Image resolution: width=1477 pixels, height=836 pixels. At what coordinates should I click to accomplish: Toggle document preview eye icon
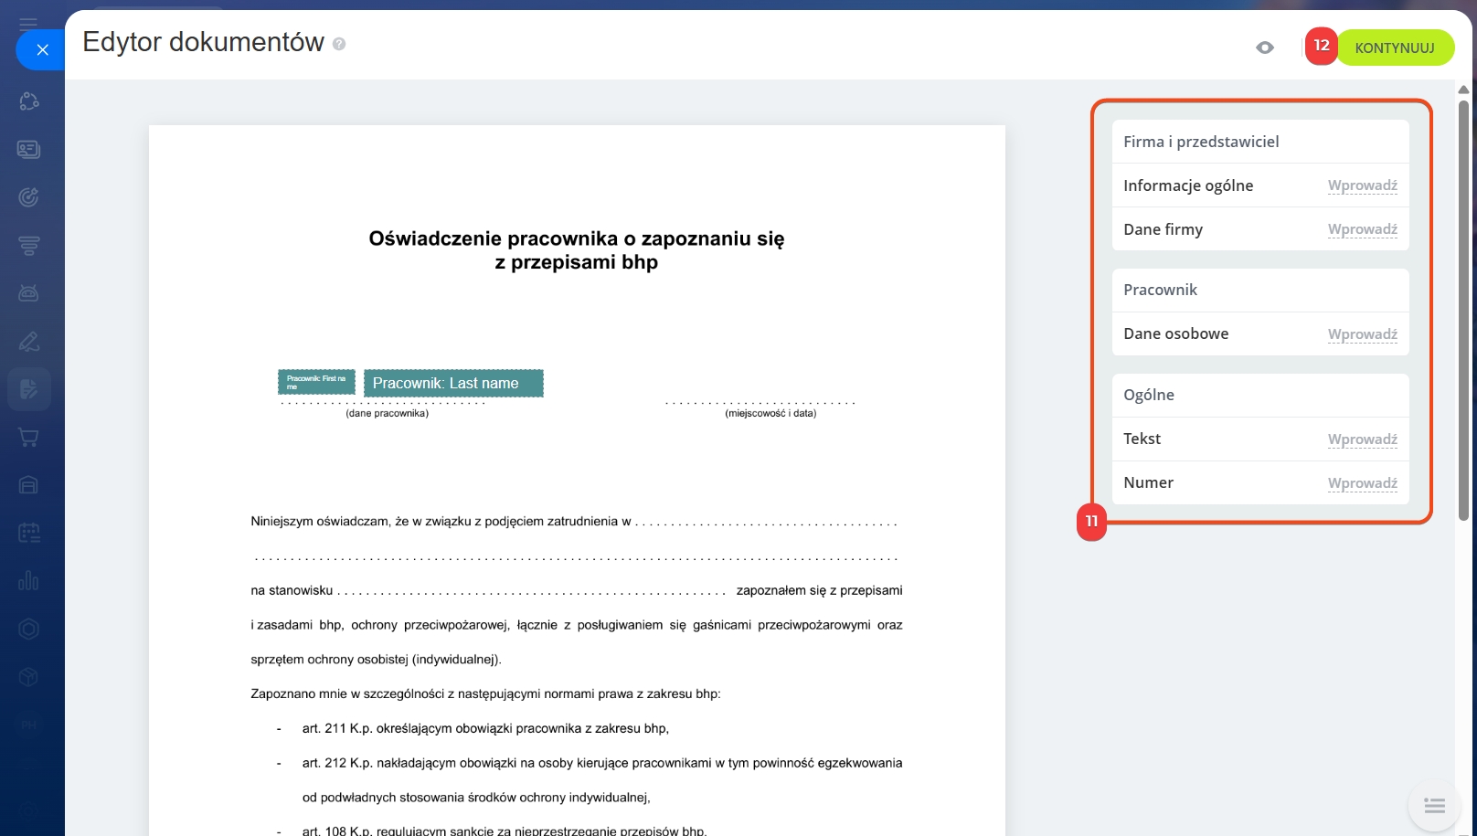coord(1265,48)
